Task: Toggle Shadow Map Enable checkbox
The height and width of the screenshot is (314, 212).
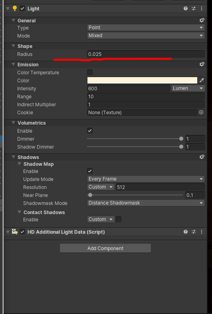Action: (90, 171)
